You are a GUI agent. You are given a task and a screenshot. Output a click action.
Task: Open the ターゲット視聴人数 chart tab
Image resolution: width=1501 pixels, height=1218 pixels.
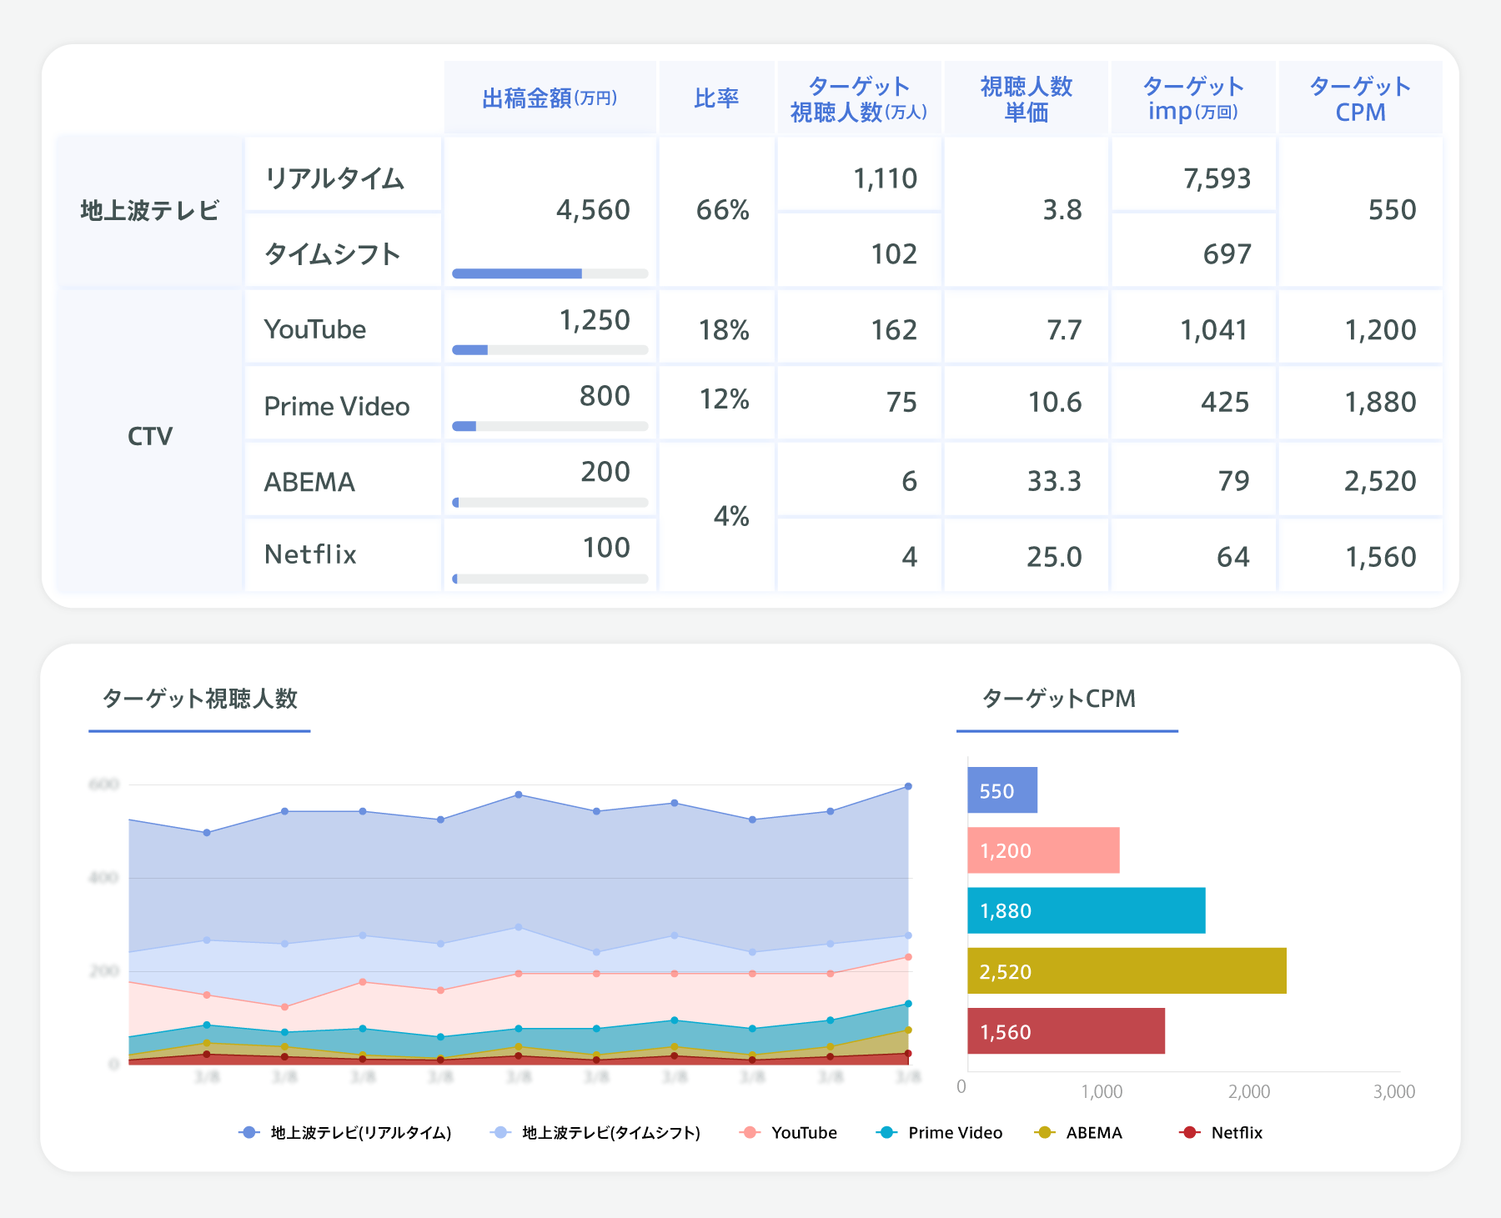tap(199, 699)
